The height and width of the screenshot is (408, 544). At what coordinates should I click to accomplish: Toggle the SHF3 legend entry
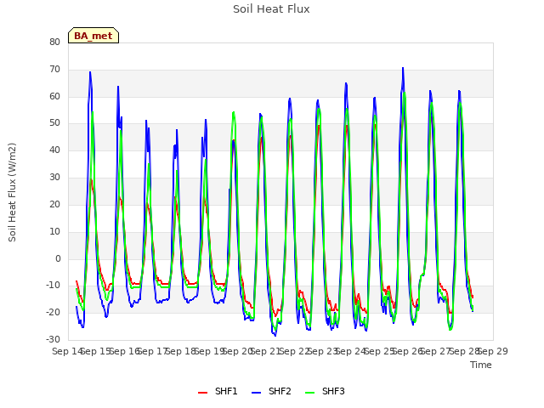click(x=325, y=392)
